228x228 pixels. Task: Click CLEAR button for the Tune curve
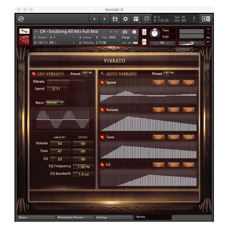click(188, 137)
